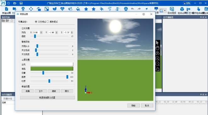Select the Color Mode radio button
208x115 pixels.
point(48,22)
